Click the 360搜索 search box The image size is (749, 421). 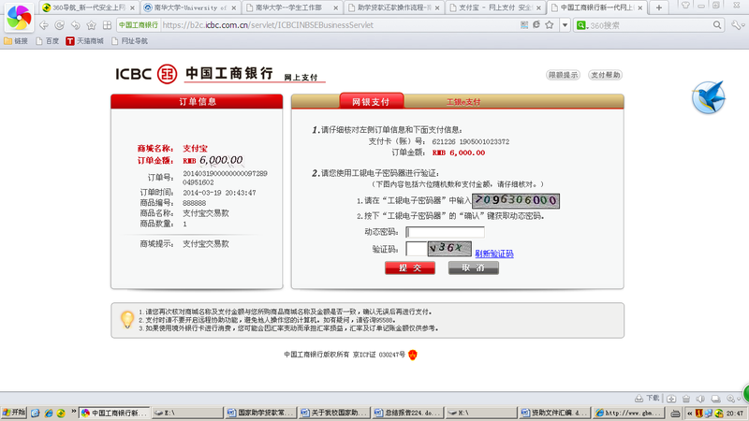click(650, 25)
